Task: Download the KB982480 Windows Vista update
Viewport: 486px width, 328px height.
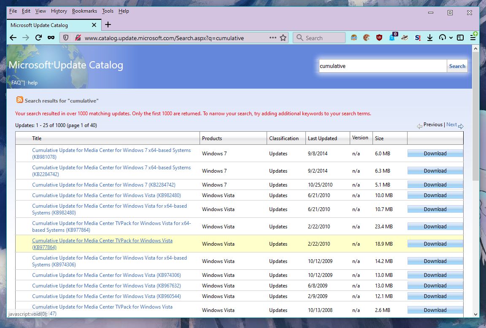Action: (435, 195)
